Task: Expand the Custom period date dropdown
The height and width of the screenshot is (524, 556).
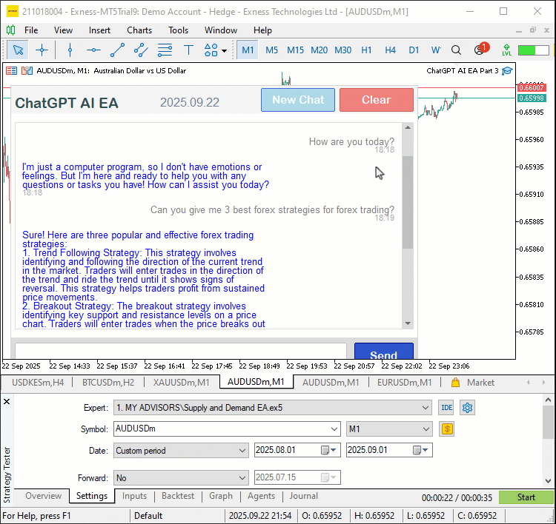Action: click(x=242, y=450)
